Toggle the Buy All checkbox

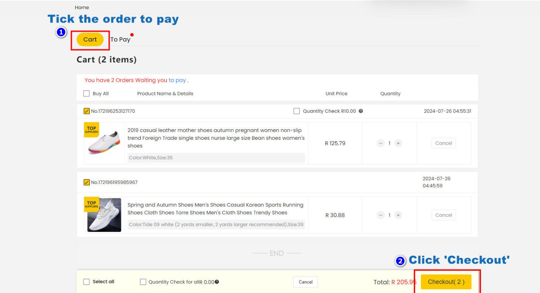point(86,94)
